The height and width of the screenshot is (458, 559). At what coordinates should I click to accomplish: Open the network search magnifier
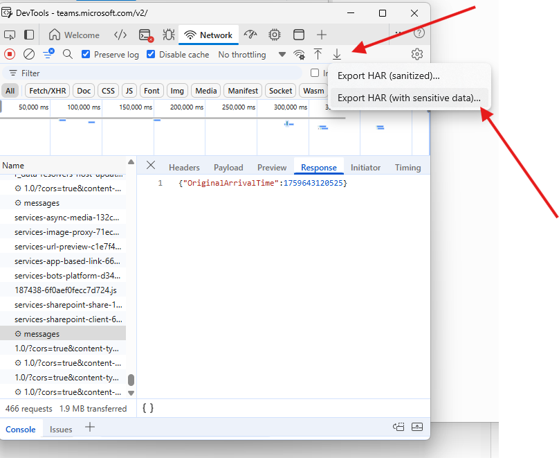point(68,54)
